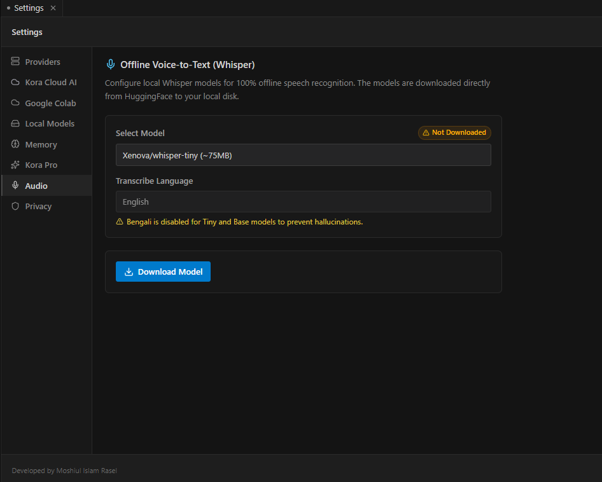
Task: Click the Developed by Moshiul Islam Rasel footer
Action: tap(64, 471)
